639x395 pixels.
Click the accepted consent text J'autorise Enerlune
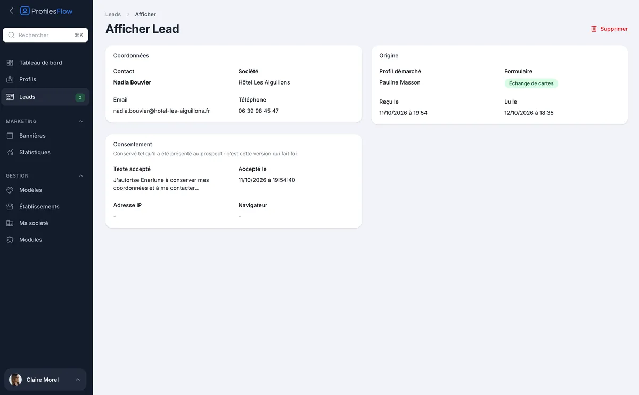161,184
